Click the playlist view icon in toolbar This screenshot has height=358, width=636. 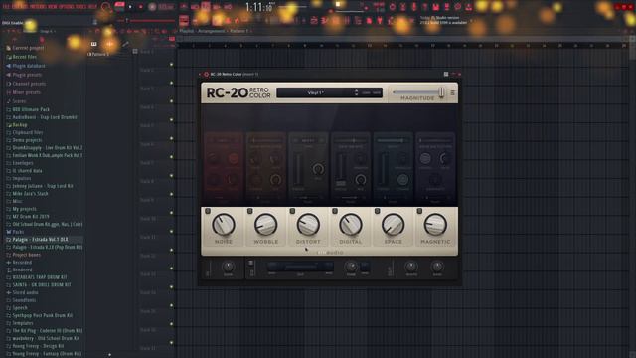[184, 20]
